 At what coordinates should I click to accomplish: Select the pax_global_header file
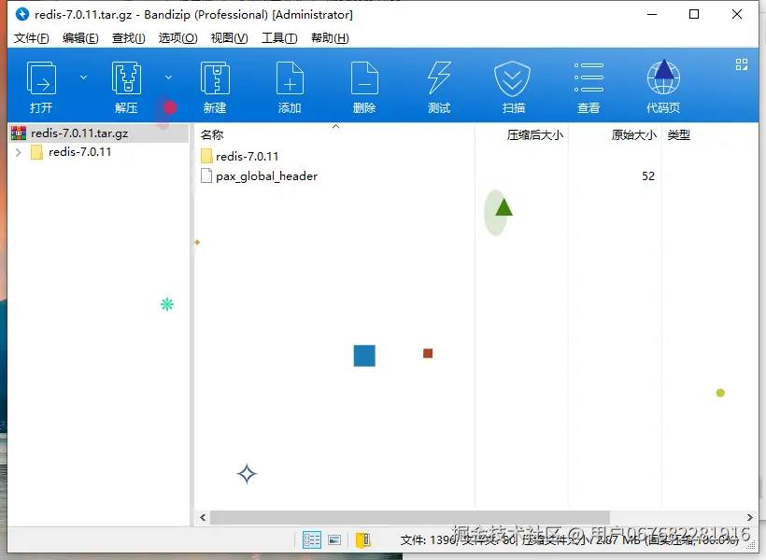[267, 176]
